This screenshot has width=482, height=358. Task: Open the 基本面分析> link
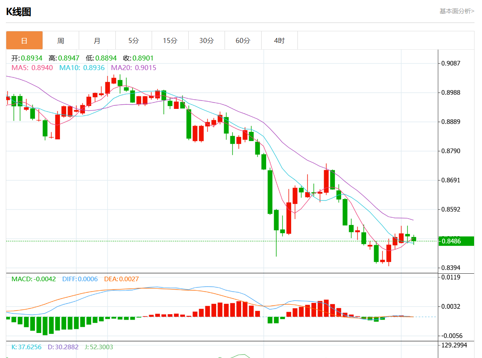pyautogui.click(x=457, y=11)
